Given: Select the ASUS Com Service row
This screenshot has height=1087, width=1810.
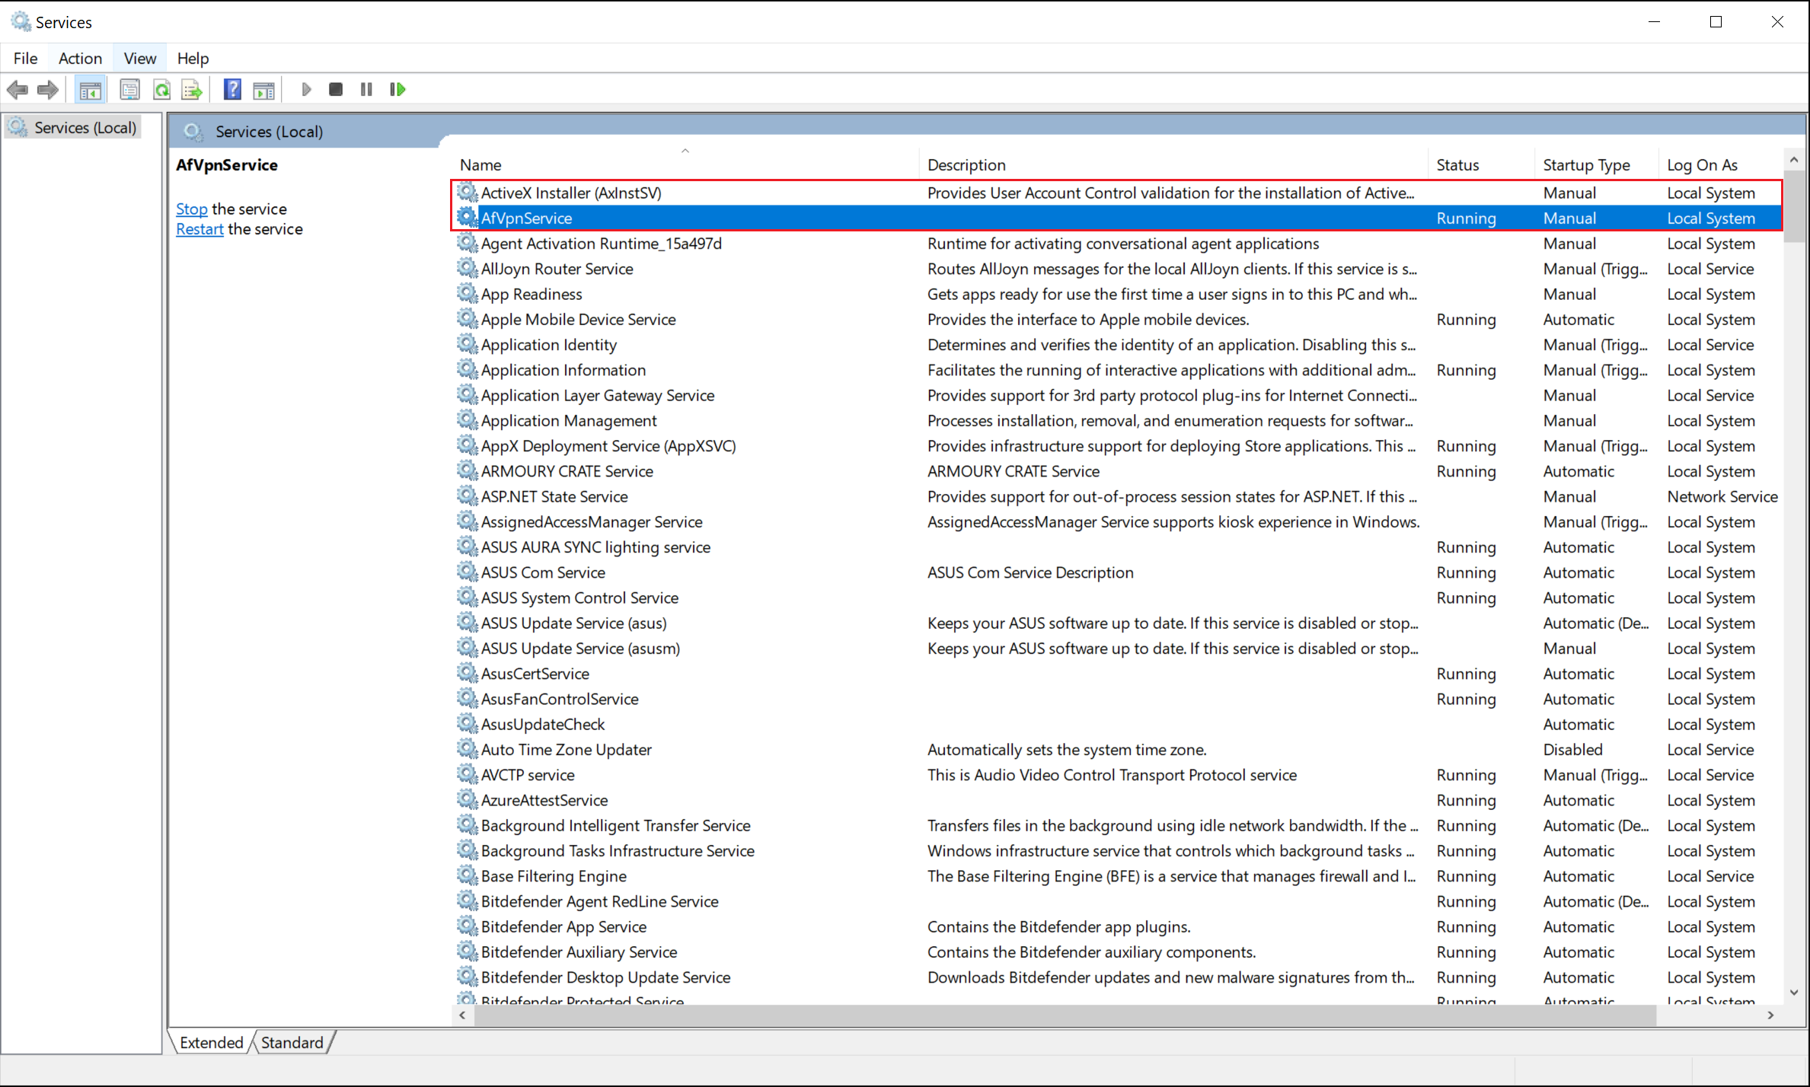Looking at the screenshot, I should pos(1118,572).
